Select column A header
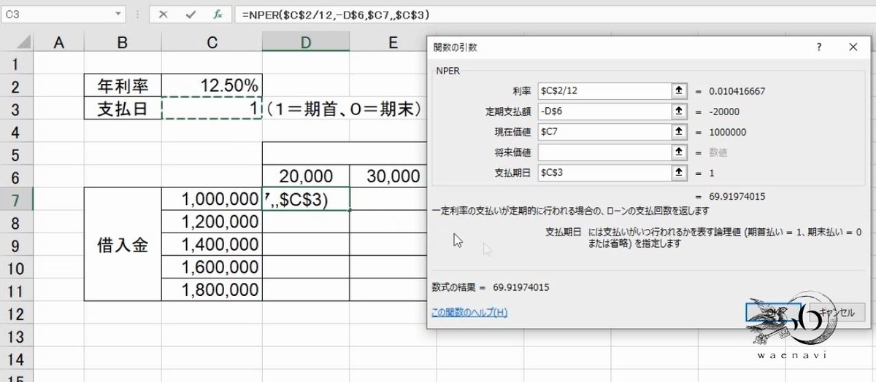Screen dimensions: 876x382 click(x=59, y=43)
